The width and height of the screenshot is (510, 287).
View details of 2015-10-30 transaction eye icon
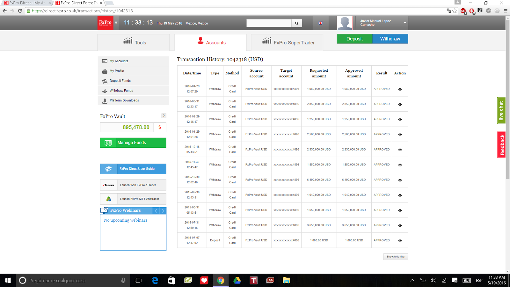[x=400, y=180]
